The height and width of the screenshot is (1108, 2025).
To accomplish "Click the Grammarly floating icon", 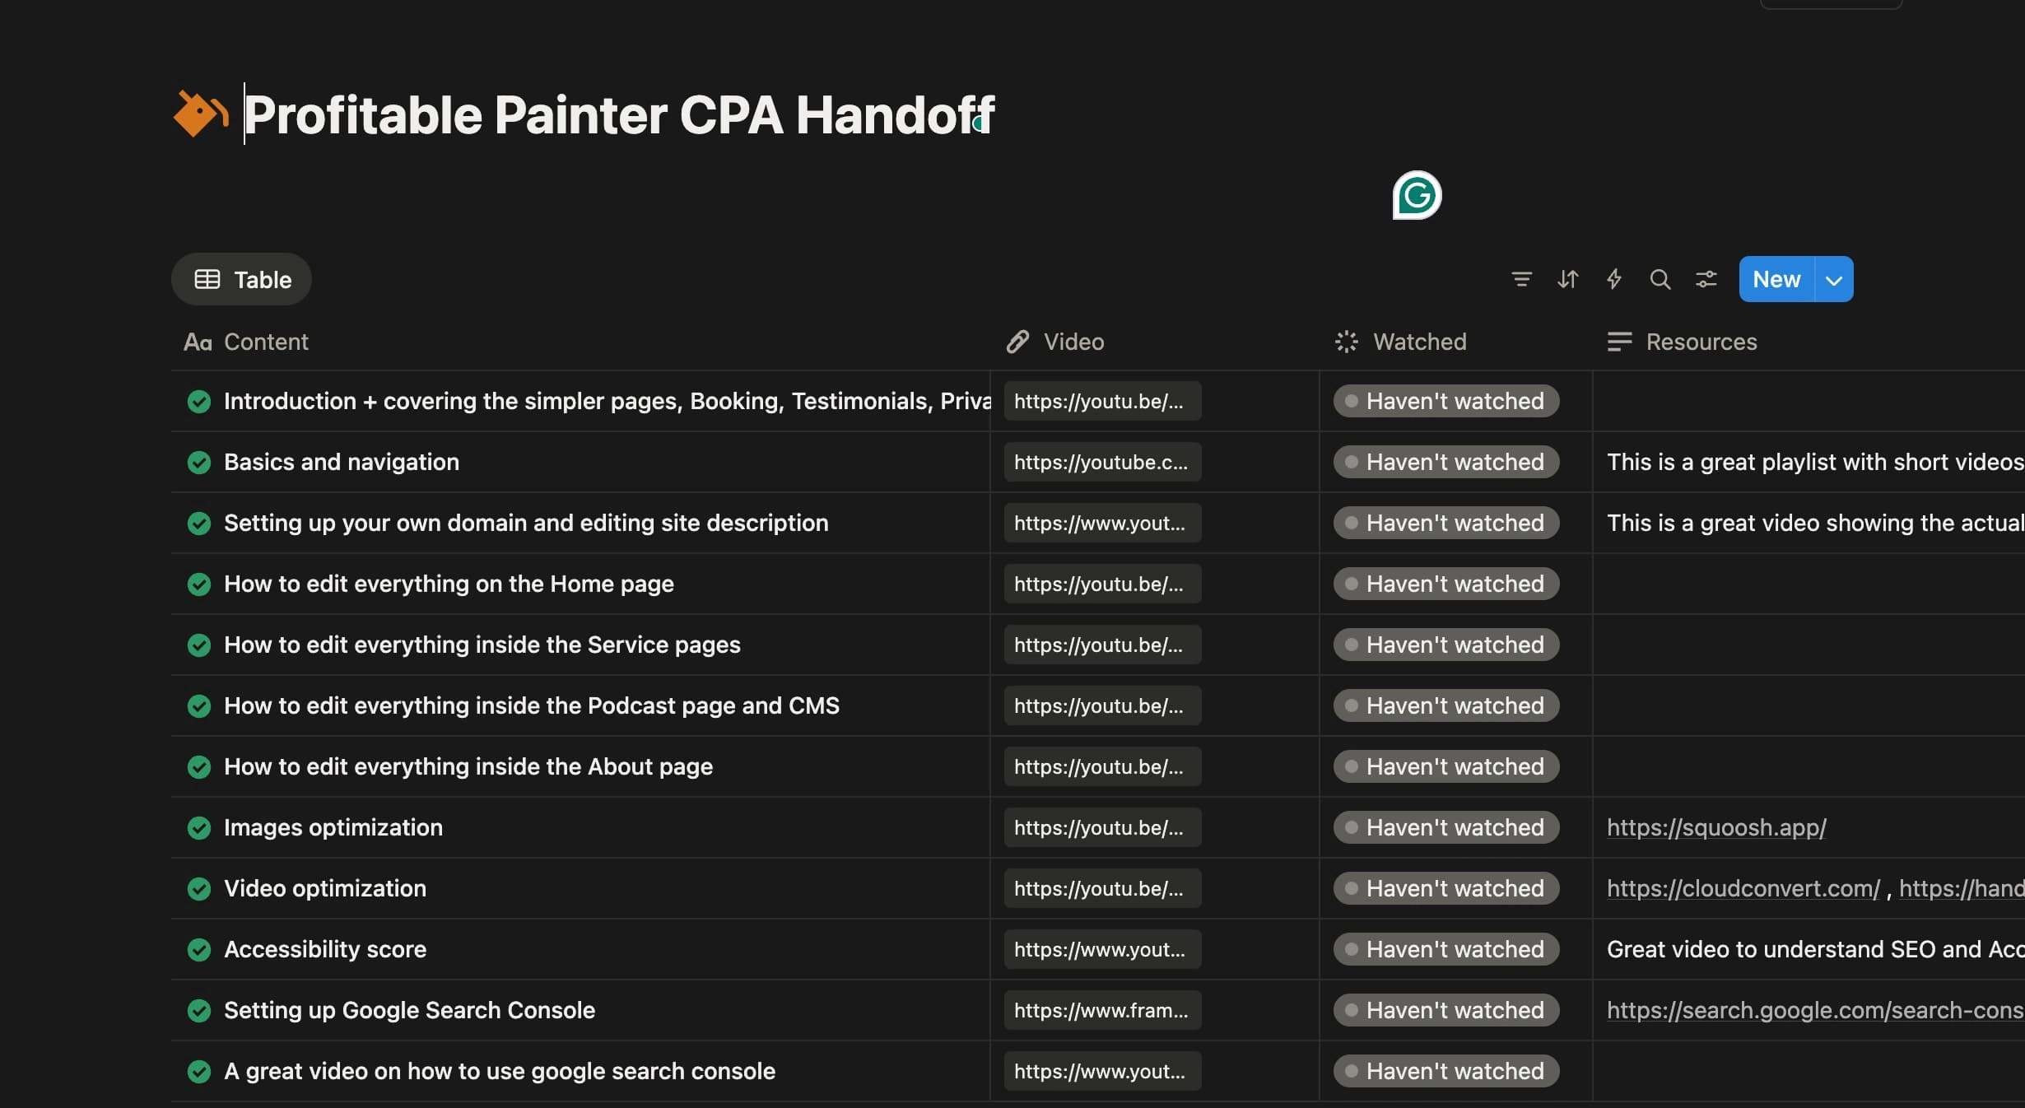I will tap(1416, 196).
